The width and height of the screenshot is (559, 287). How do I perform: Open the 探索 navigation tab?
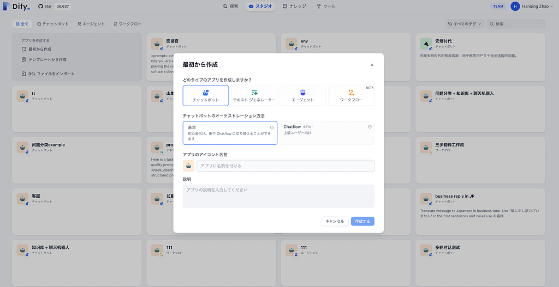coord(231,7)
